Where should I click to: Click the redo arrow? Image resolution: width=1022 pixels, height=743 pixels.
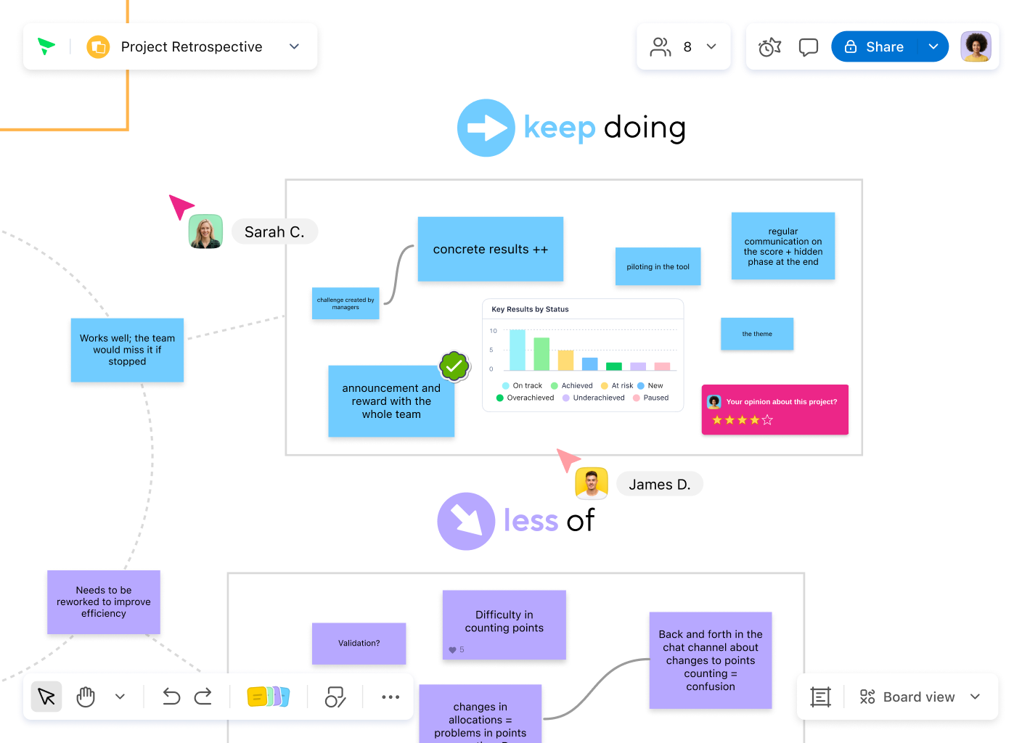203,697
